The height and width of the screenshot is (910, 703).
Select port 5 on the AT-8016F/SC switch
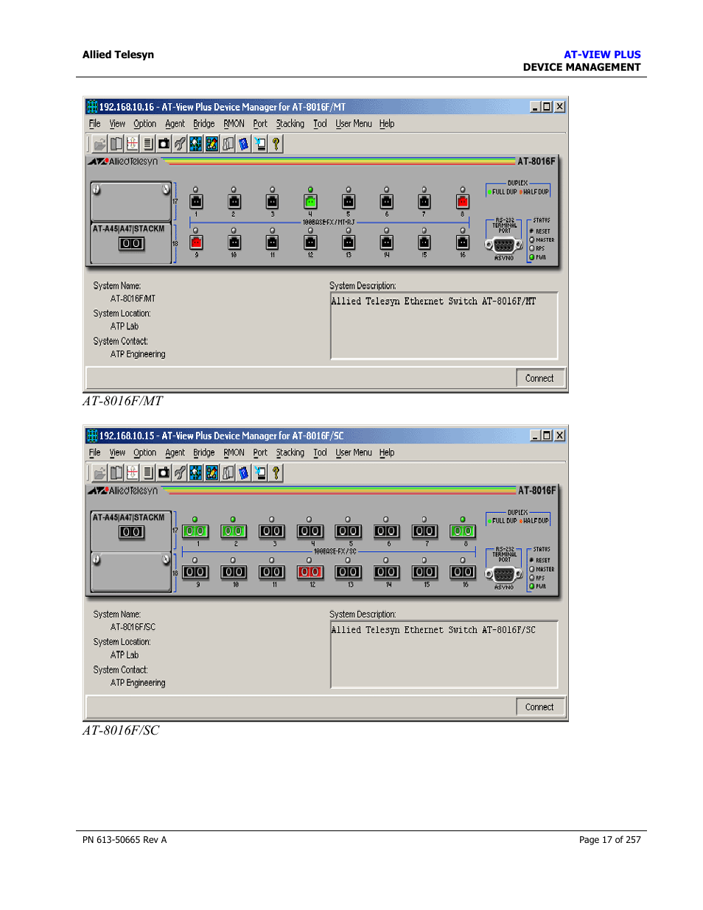coord(349,531)
